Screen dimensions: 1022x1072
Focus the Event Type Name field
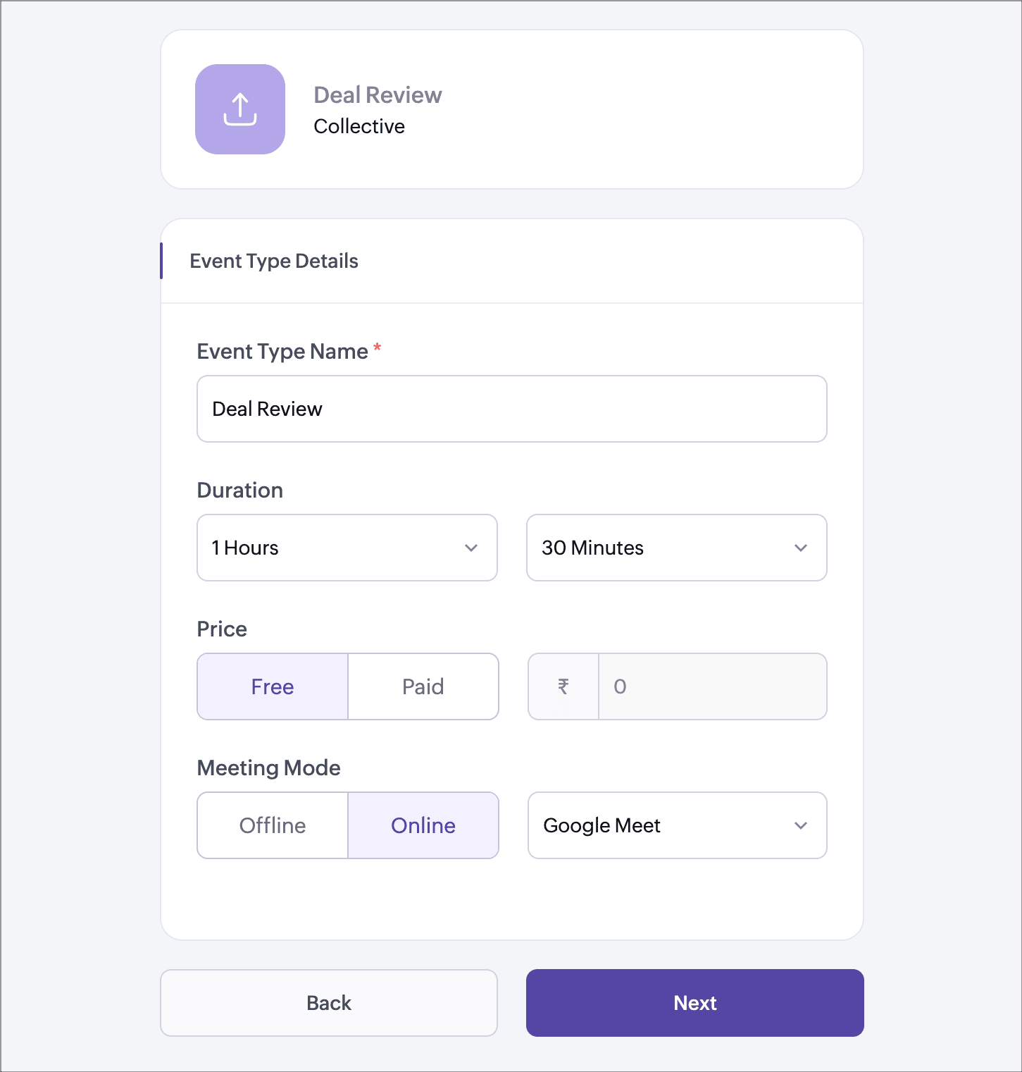512,409
